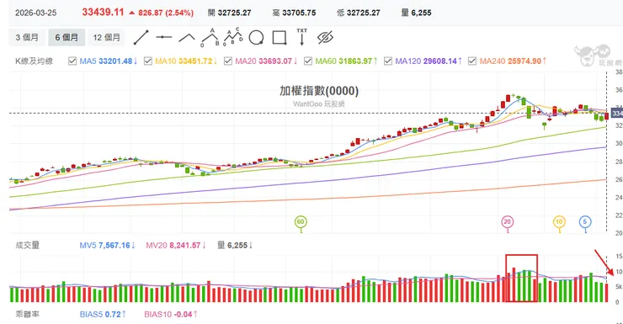Uncheck the MA240 moving average checkbox
The image size is (623, 324).
click(472, 61)
